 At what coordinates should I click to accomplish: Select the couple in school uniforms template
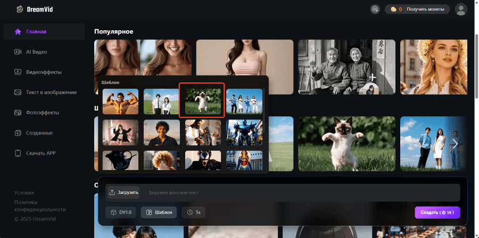point(162,101)
